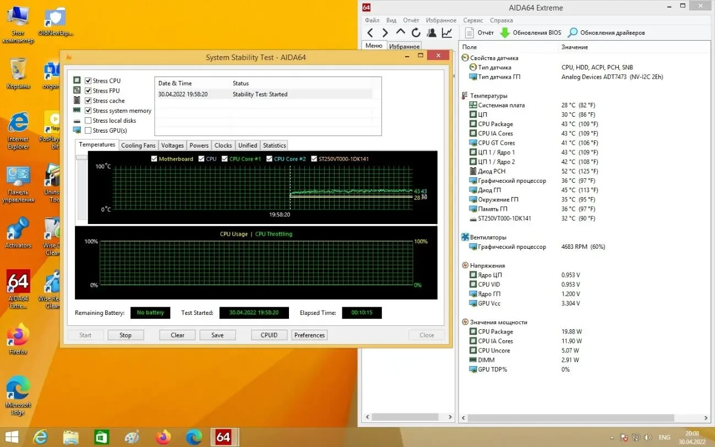Disable the Stress FPU checkbox
Screen dimensions: 715x447
(x=87, y=90)
